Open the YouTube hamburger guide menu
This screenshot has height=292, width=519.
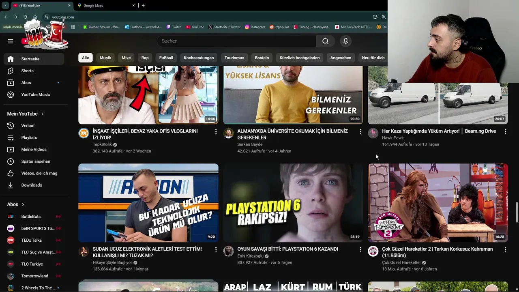click(11, 41)
